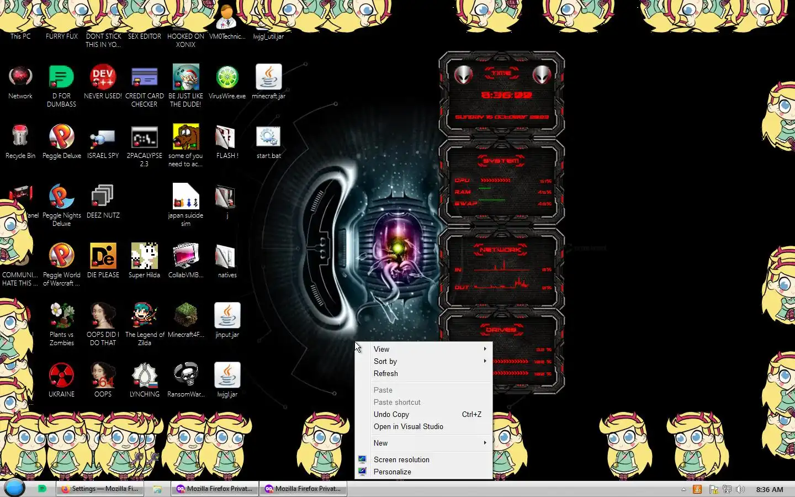Open the volume speaker tray icon
Screen dimensions: 795x497
(x=740, y=489)
